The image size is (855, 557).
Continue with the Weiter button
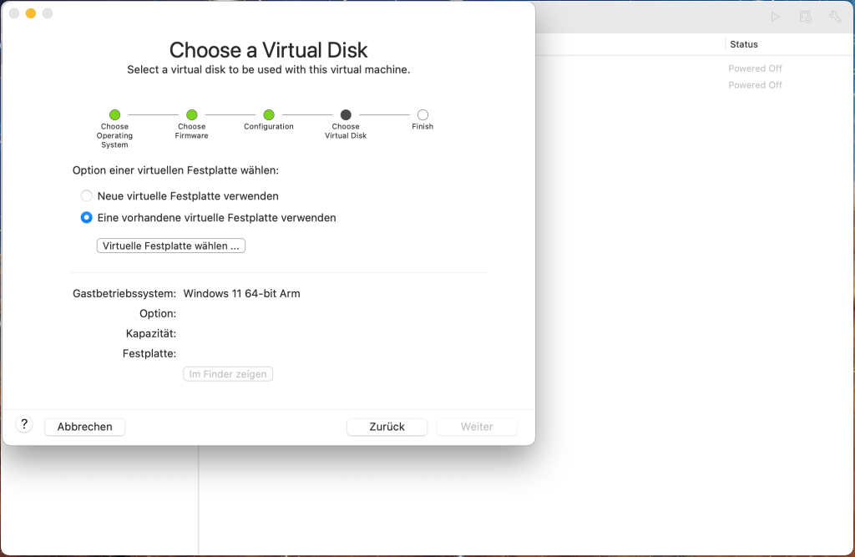pos(476,427)
